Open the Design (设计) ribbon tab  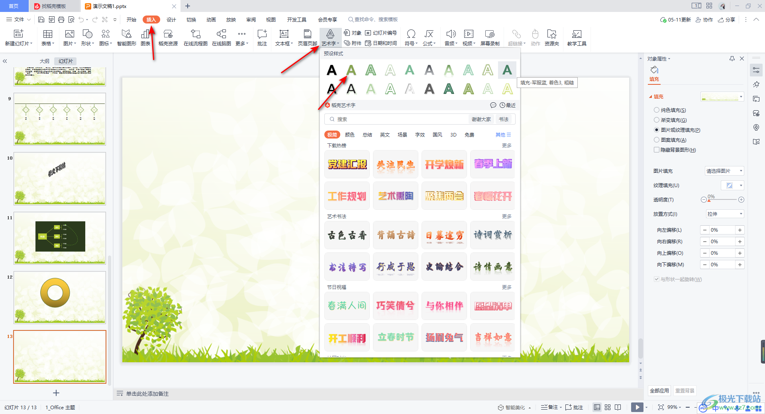(171, 20)
